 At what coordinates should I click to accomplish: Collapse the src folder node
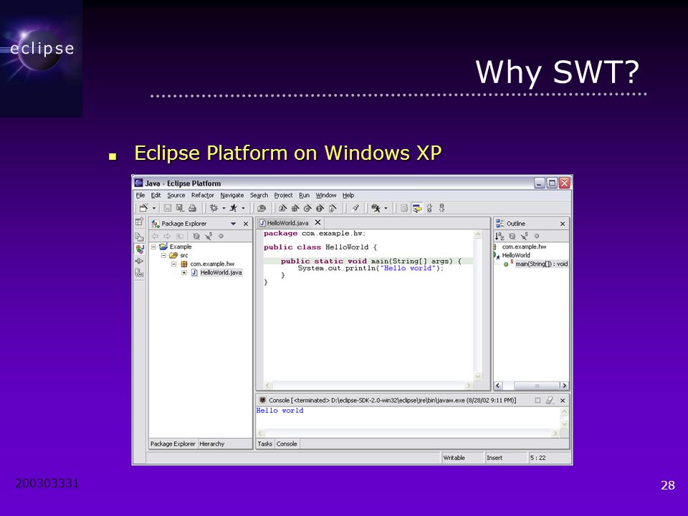(x=163, y=255)
